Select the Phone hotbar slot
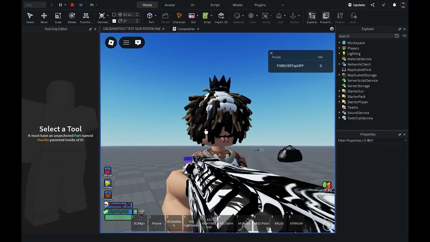430x242 pixels. pyautogui.click(x=157, y=223)
